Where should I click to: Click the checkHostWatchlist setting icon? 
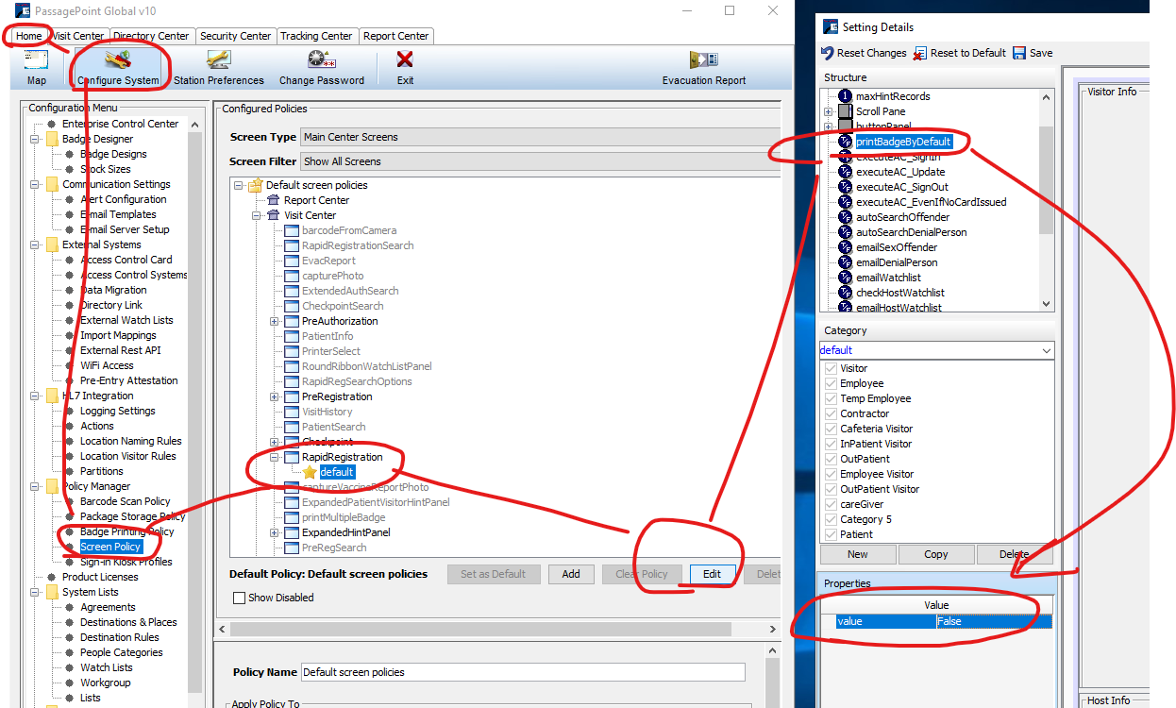tap(845, 293)
